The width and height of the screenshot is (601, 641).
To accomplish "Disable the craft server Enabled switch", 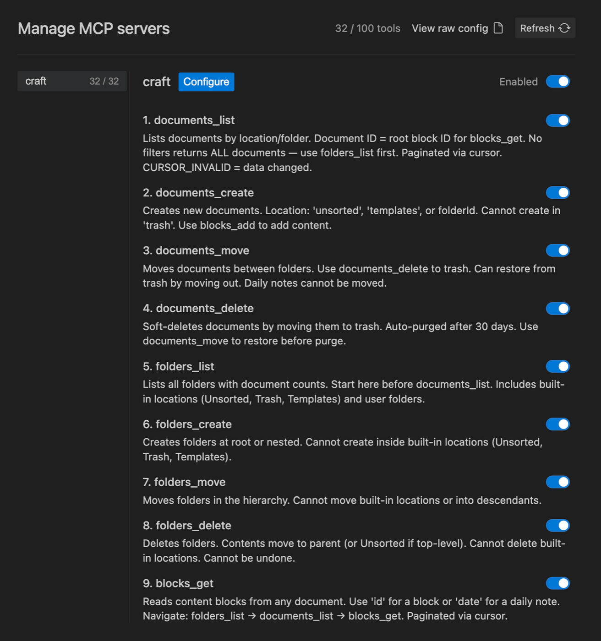I will pos(557,81).
